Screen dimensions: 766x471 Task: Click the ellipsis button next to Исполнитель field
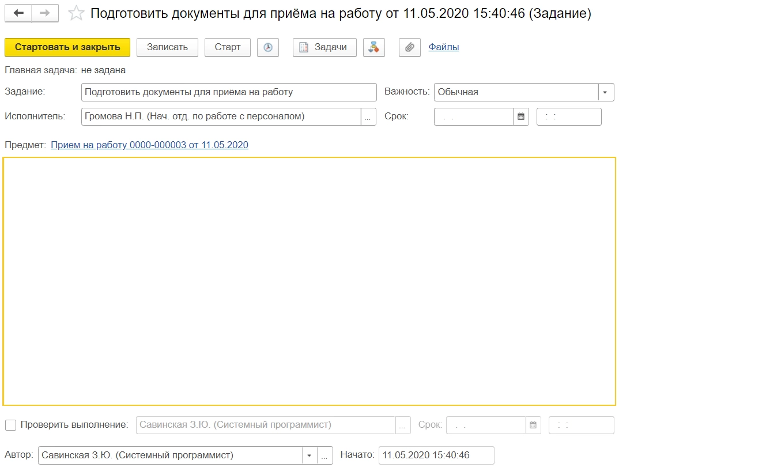tap(368, 116)
